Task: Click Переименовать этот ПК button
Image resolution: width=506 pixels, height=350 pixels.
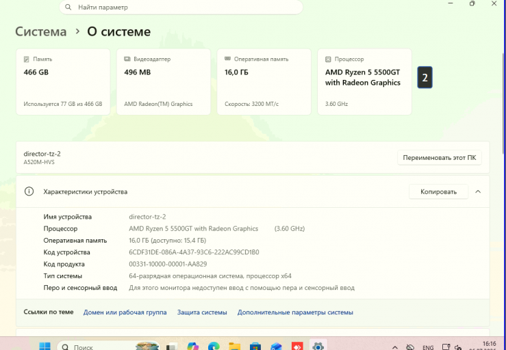Action: [x=439, y=158]
